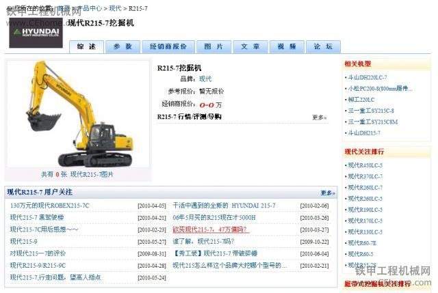Select related model 斗山DH215-7

(x=364, y=133)
